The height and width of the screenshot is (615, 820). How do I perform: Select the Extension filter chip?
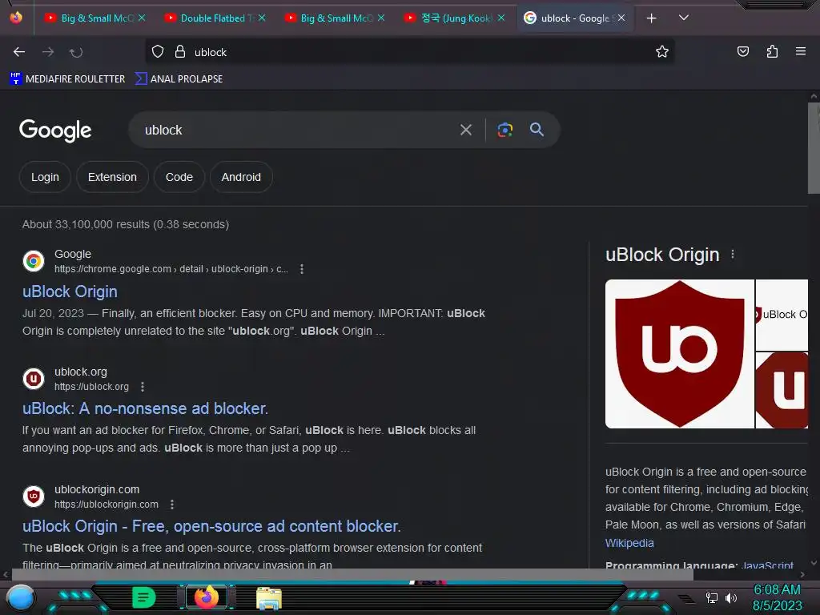click(x=112, y=177)
